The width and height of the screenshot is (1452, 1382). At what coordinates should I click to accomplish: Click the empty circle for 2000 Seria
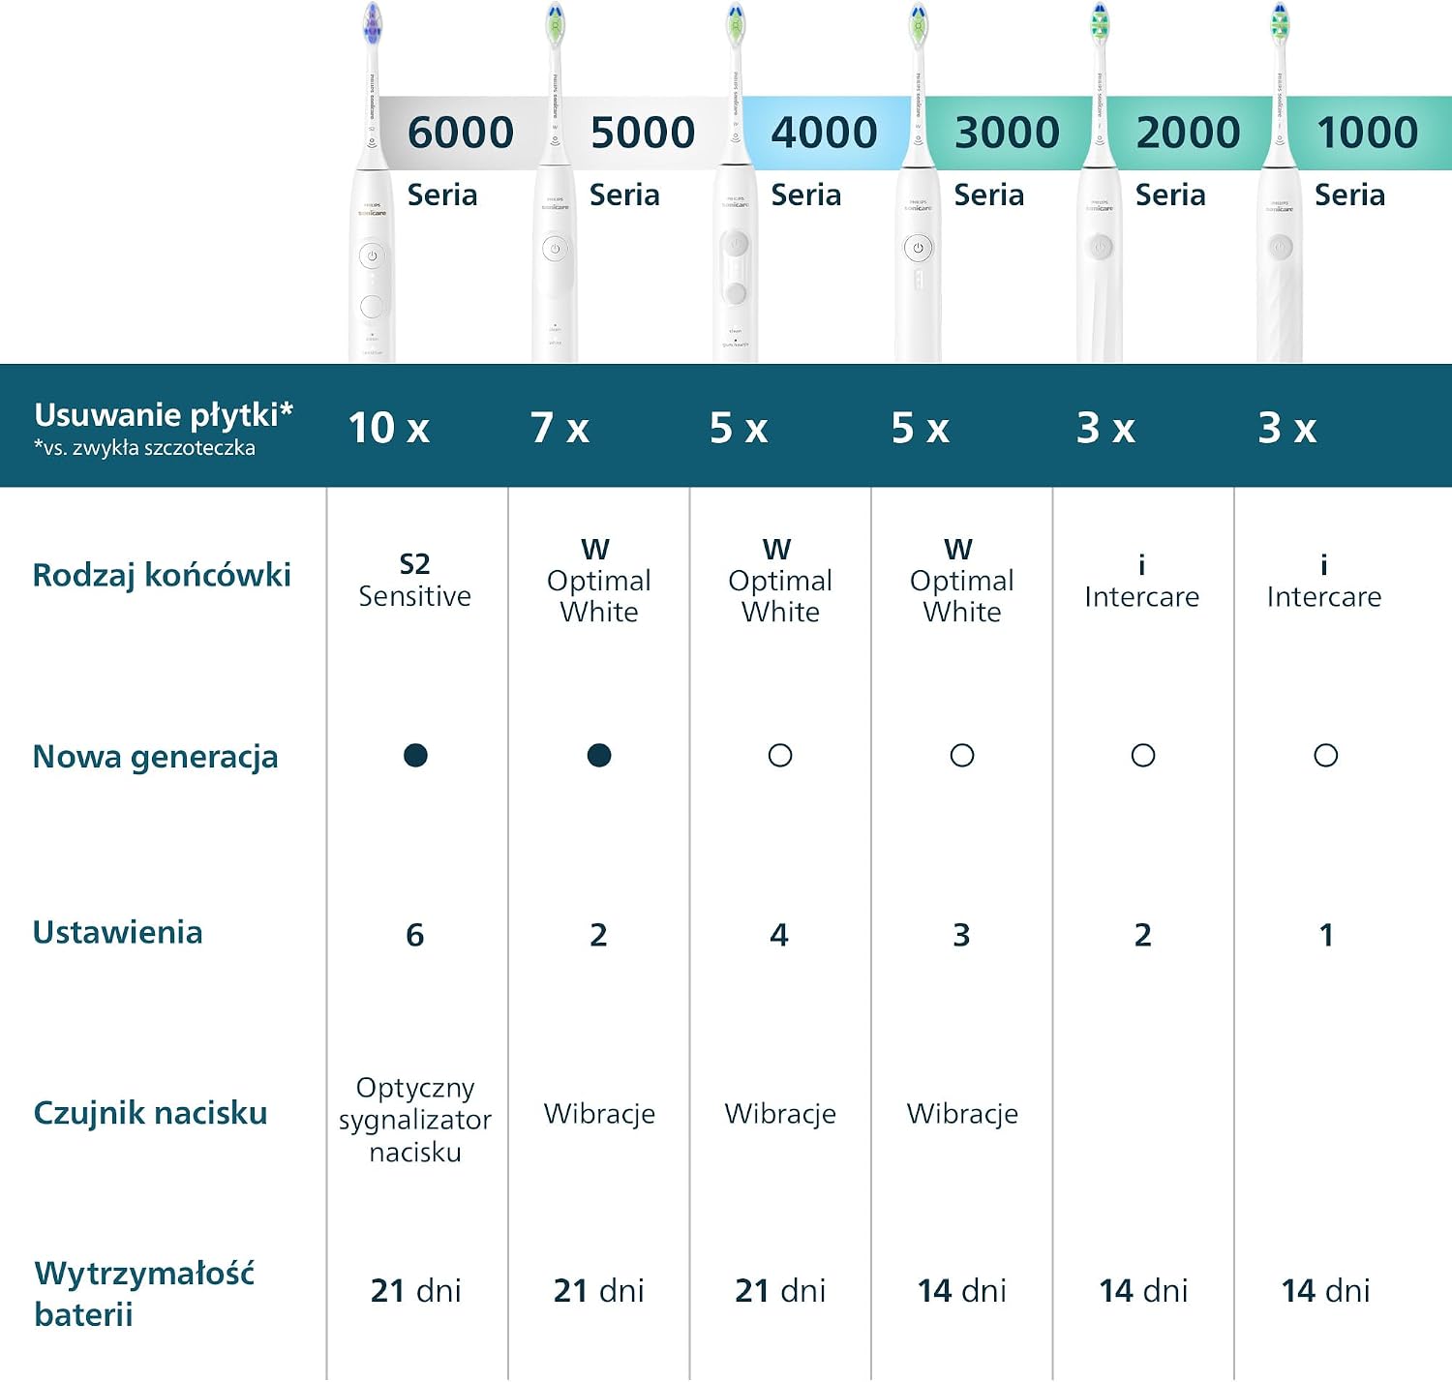tap(1143, 755)
